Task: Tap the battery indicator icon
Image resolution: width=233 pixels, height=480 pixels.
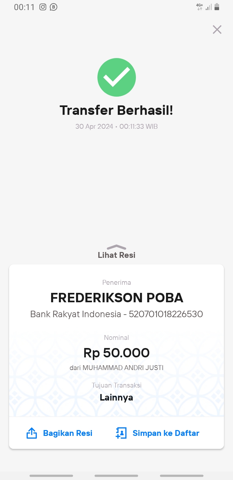Action: (x=217, y=7)
